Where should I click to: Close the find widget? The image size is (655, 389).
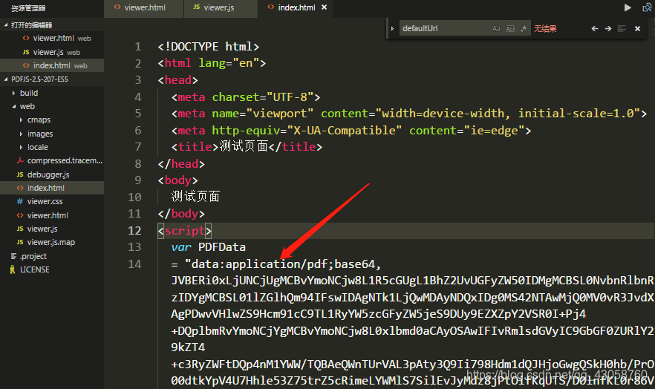coord(637,28)
